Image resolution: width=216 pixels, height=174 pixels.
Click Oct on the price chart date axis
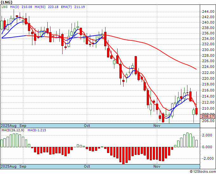tap(87, 126)
